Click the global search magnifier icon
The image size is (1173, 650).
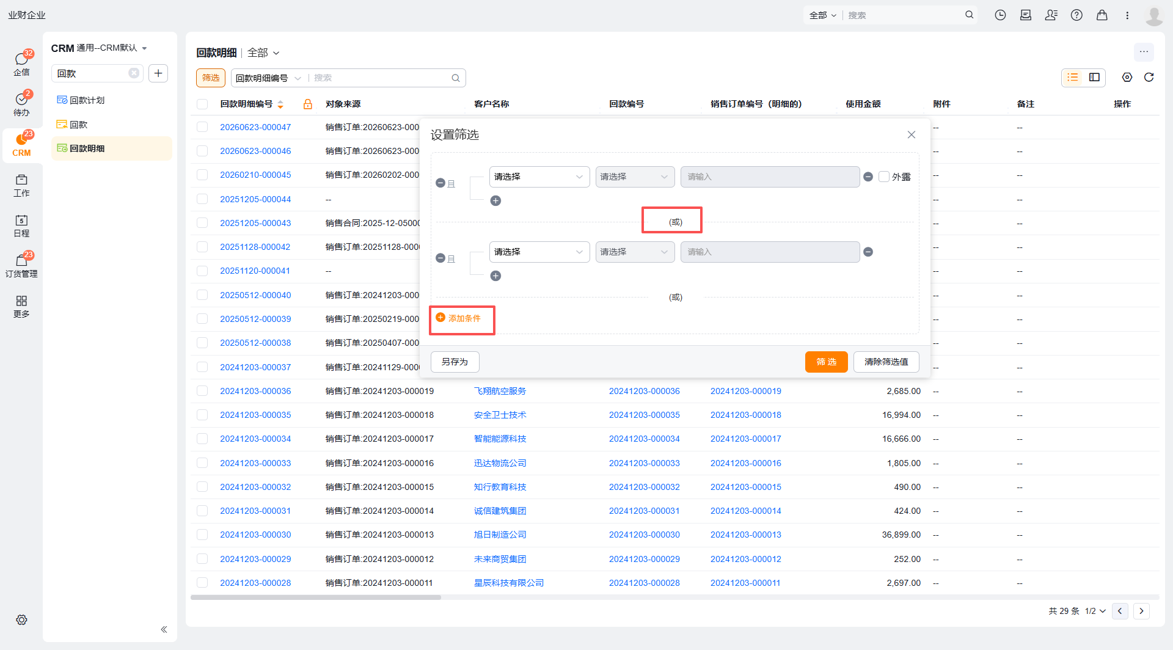click(969, 15)
